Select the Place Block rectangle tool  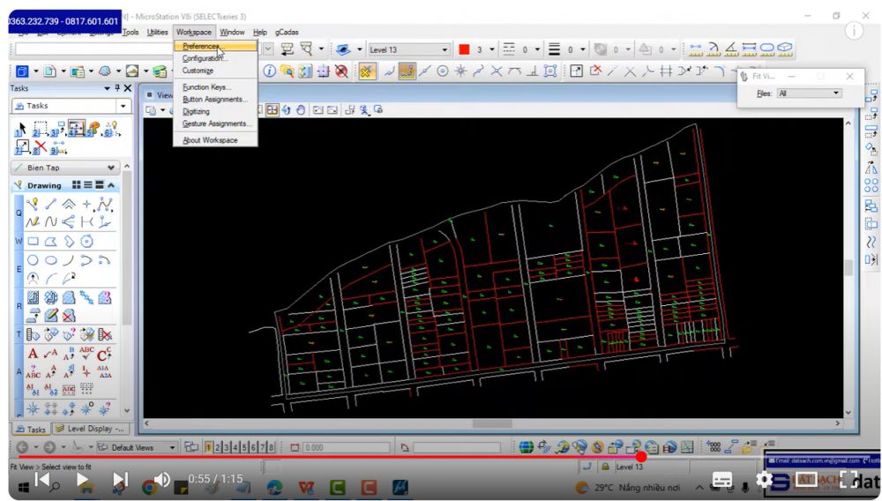click(33, 241)
